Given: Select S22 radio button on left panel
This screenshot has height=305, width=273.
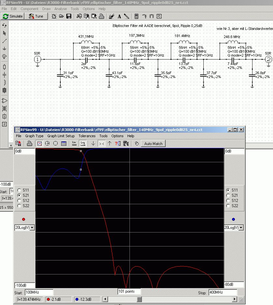Looking at the screenshot, I should click(x=19, y=206).
